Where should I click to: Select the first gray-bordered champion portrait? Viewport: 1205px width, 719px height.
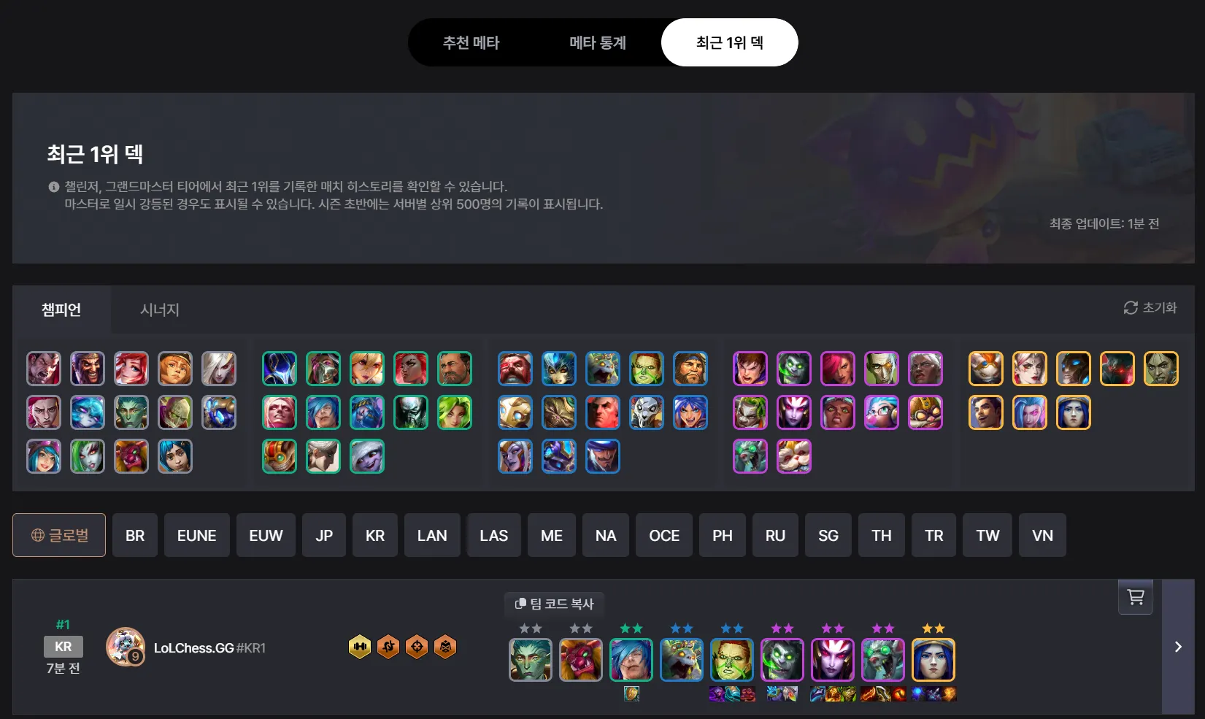coord(44,369)
